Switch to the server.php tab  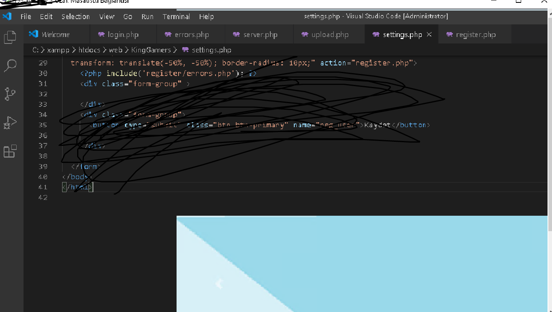pyautogui.click(x=260, y=35)
